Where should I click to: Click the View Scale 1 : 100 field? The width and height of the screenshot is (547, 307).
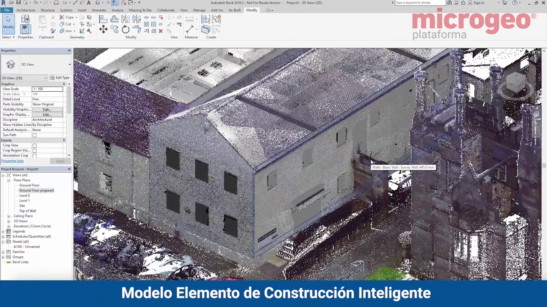[x=47, y=89]
